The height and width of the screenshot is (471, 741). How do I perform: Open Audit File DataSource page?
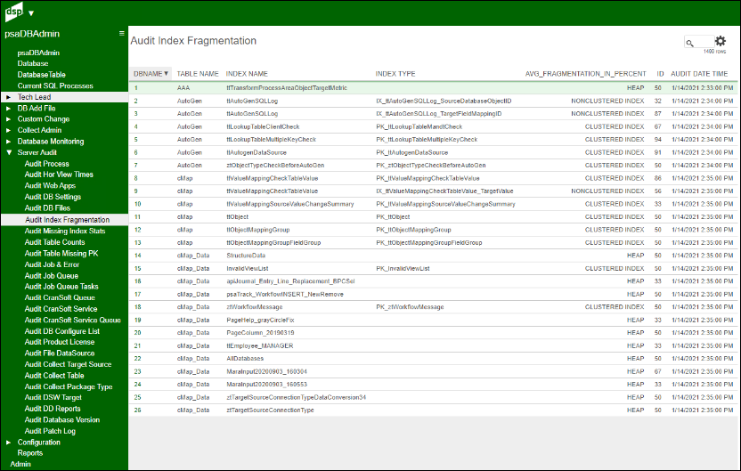(x=60, y=353)
